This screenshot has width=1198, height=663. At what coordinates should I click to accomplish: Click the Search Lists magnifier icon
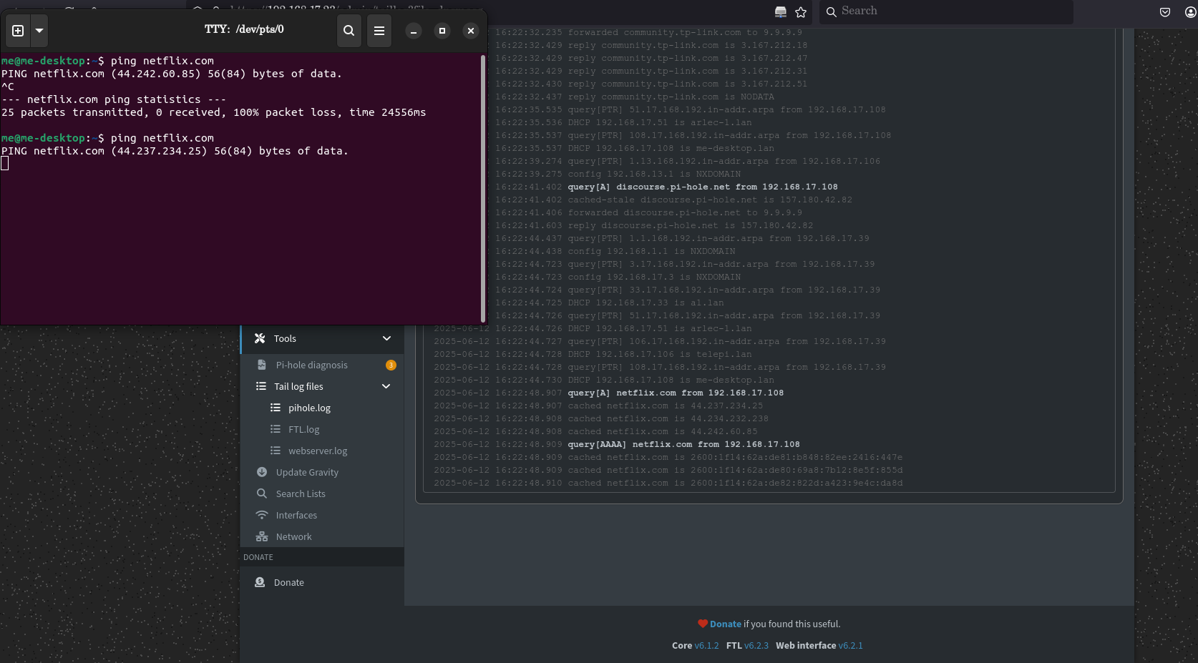(262, 493)
